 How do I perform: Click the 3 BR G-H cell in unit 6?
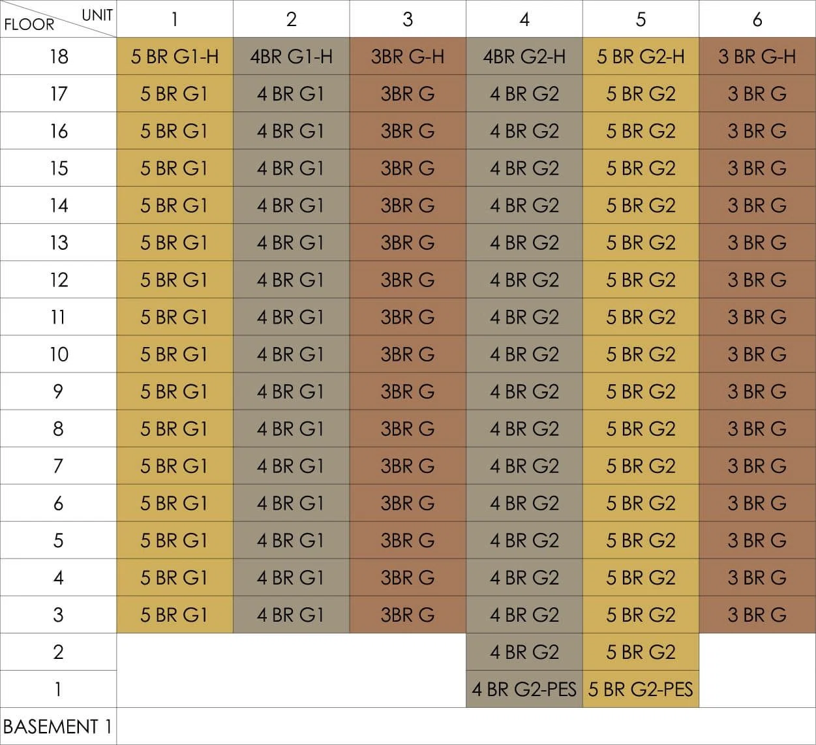757,56
